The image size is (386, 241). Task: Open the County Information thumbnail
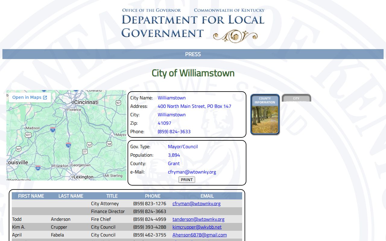(265, 114)
